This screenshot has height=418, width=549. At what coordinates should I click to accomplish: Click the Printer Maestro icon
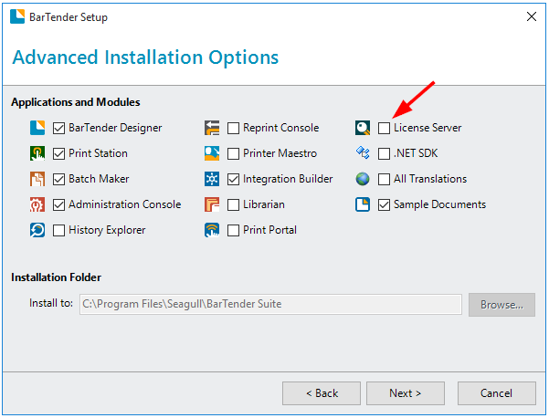[x=212, y=153]
